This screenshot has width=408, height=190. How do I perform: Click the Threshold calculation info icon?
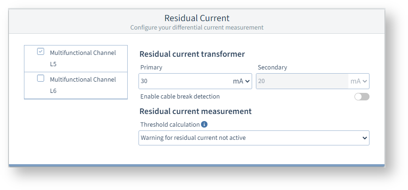204,125
